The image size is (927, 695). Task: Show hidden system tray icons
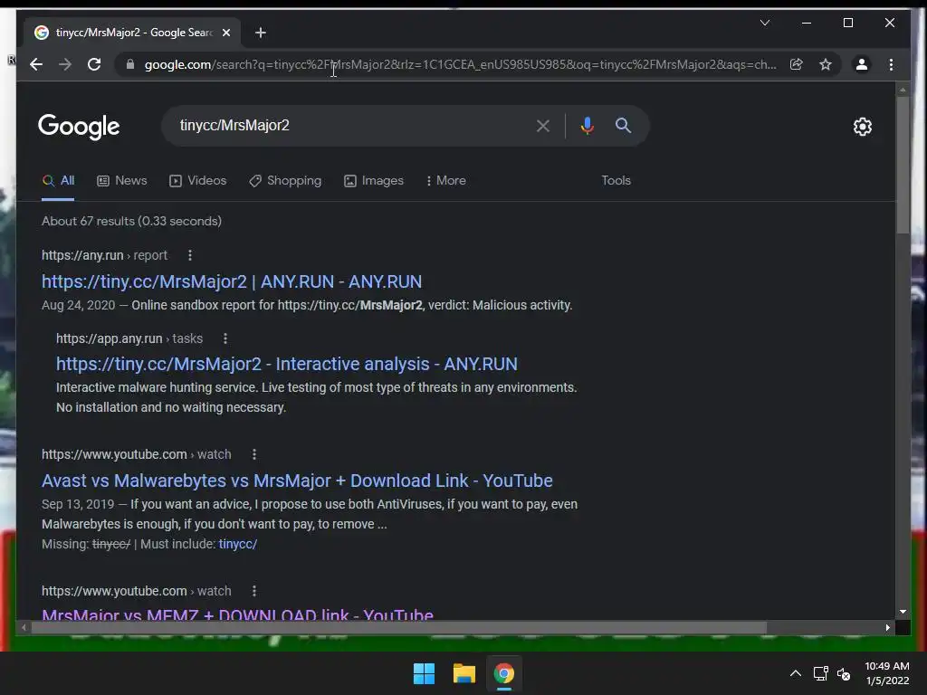point(796,673)
